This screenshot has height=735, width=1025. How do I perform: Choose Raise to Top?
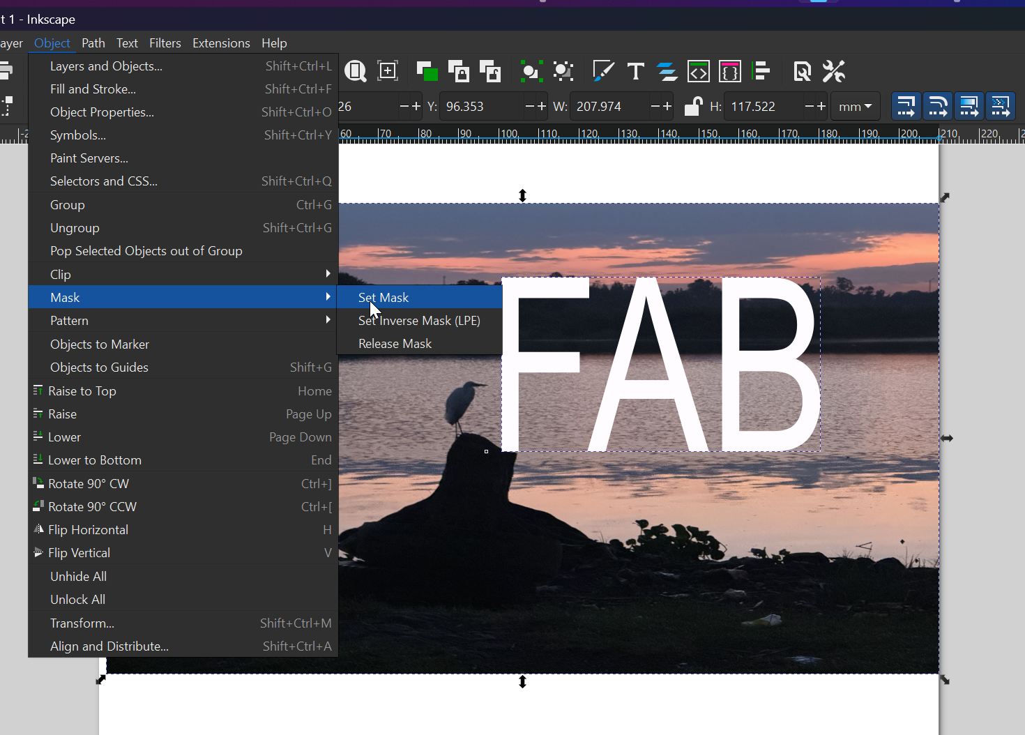click(x=183, y=391)
